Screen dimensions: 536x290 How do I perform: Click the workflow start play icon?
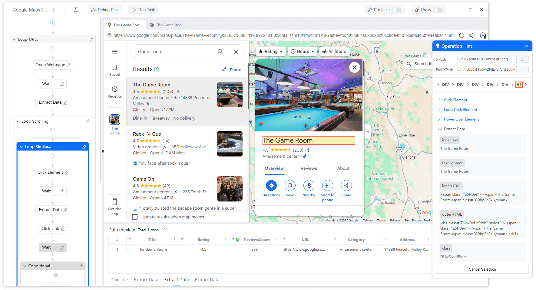click(53, 23)
